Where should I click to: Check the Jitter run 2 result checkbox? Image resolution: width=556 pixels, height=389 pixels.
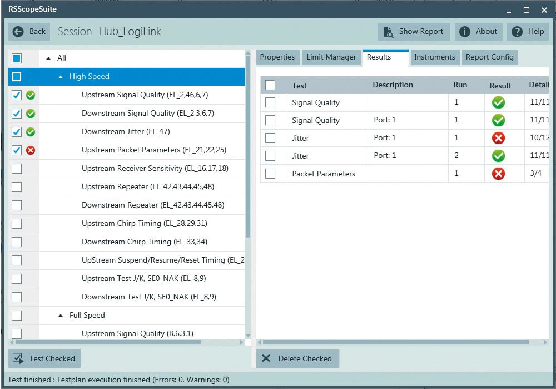coord(270,156)
